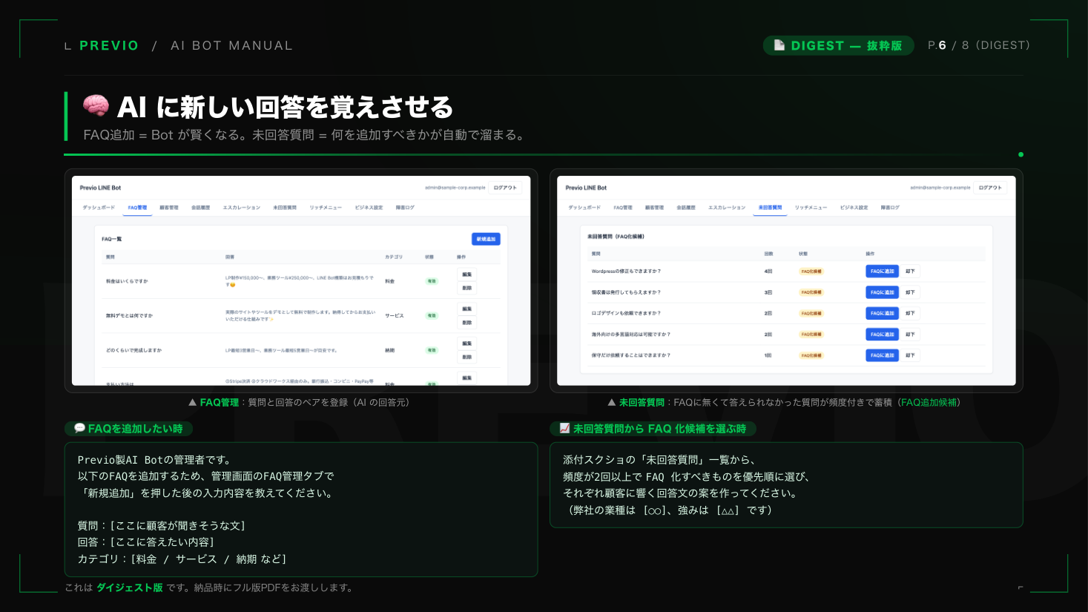Click the 有効 status badge in 料金はいくらですか row
This screenshot has height=612, width=1088.
pyautogui.click(x=432, y=281)
